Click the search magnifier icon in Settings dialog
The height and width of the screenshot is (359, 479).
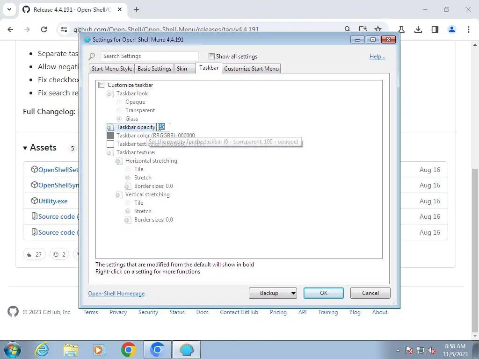tap(92, 57)
